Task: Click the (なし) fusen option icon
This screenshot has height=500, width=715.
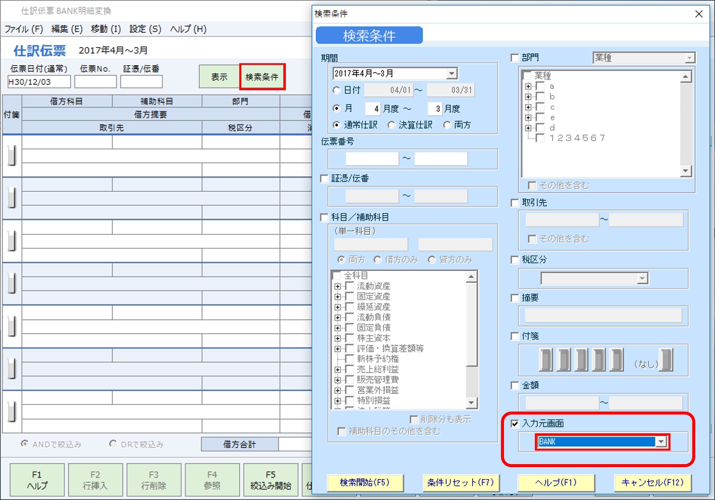Action: (x=666, y=360)
